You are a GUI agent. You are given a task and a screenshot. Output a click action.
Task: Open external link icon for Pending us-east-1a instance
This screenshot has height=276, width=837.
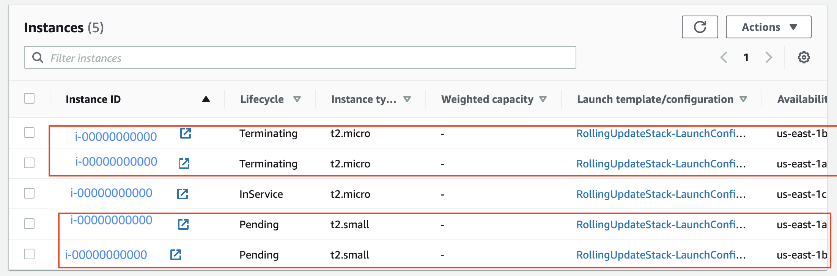[183, 224]
